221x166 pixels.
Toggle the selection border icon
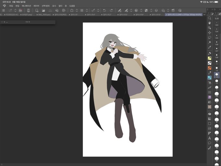[x=72, y=10]
